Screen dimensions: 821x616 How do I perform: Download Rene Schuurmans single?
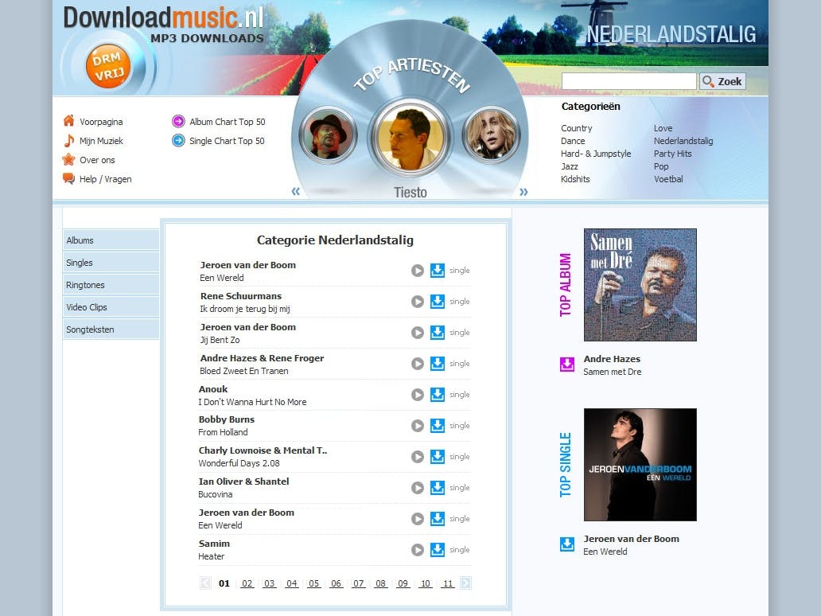[438, 301]
